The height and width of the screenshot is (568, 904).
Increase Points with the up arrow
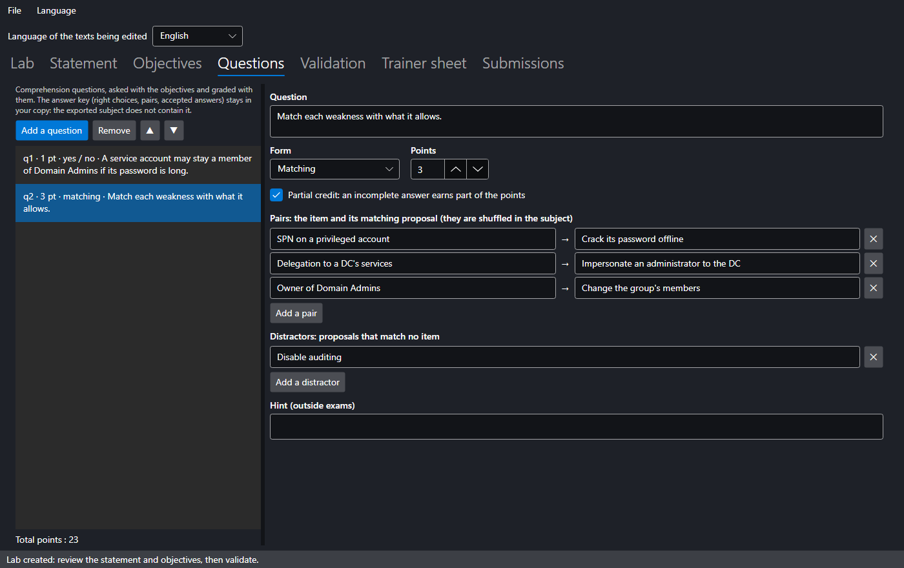click(x=455, y=169)
